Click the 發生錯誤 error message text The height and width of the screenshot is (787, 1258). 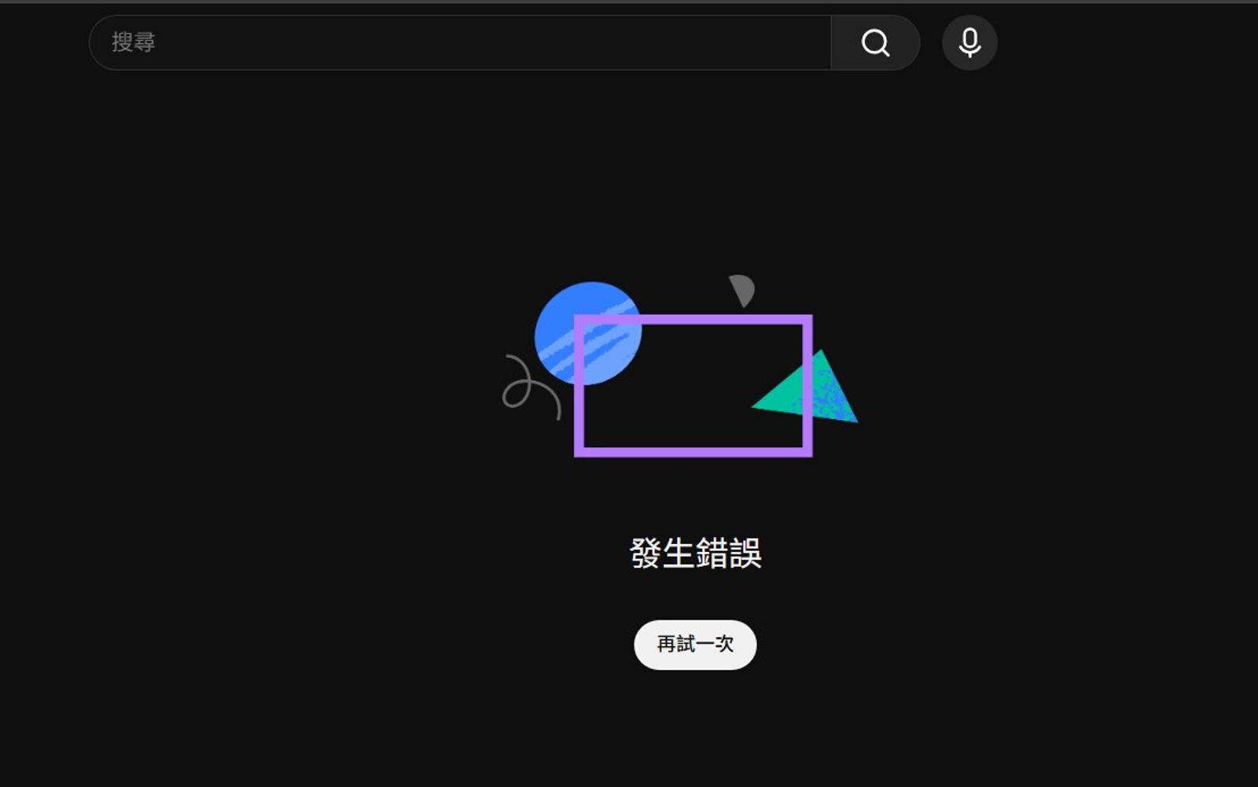(695, 552)
